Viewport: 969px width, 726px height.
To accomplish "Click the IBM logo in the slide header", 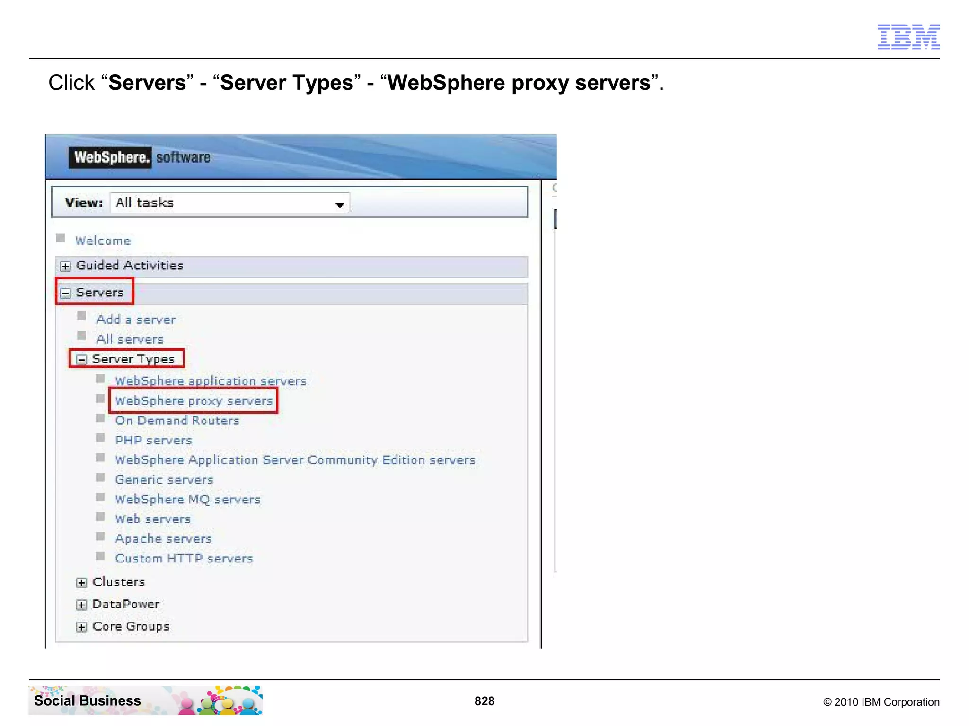I will 908,36.
